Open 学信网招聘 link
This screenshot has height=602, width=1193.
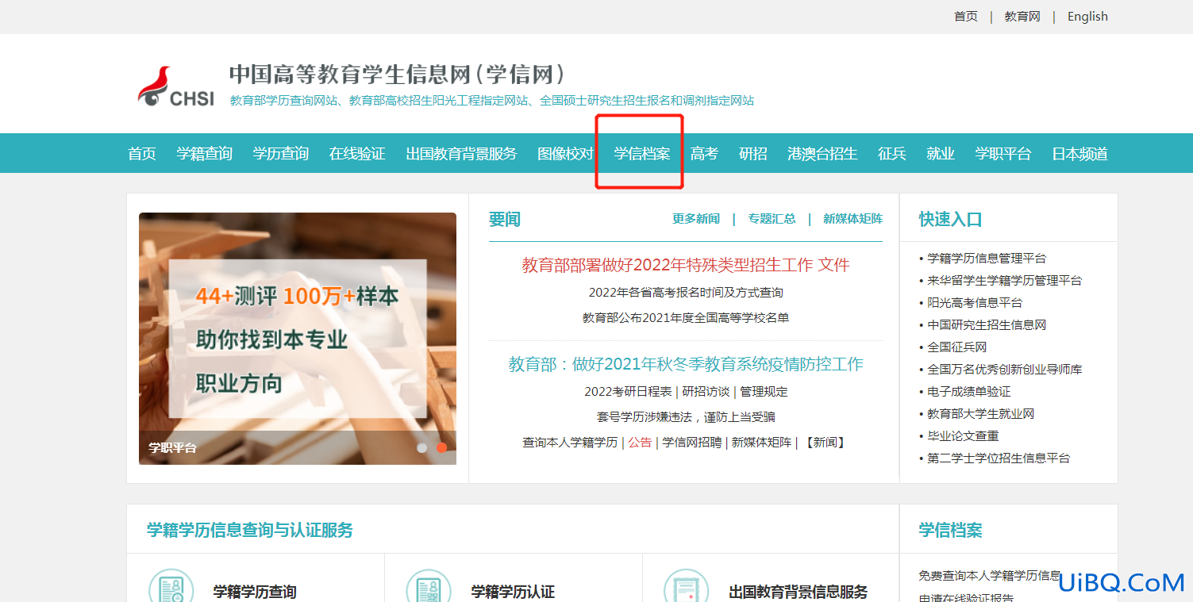[692, 443]
